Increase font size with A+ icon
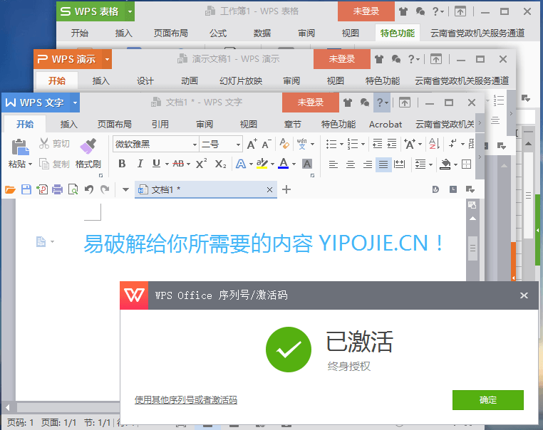Image resolution: width=543 pixels, height=430 pixels. pos(252,144)
